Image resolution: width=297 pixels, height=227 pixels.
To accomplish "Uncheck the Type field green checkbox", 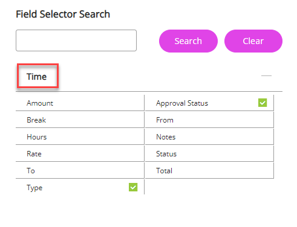I will 133,187.
